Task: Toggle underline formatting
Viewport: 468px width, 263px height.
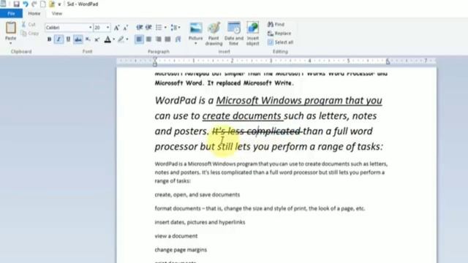Action: [68, 39]
